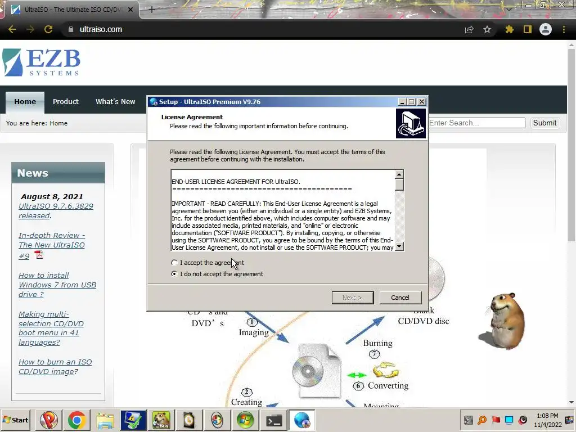Open 'How to install Windows 7 from USB drive' link
The width and height of the screenshot is (576, 432).
point(57,285)
